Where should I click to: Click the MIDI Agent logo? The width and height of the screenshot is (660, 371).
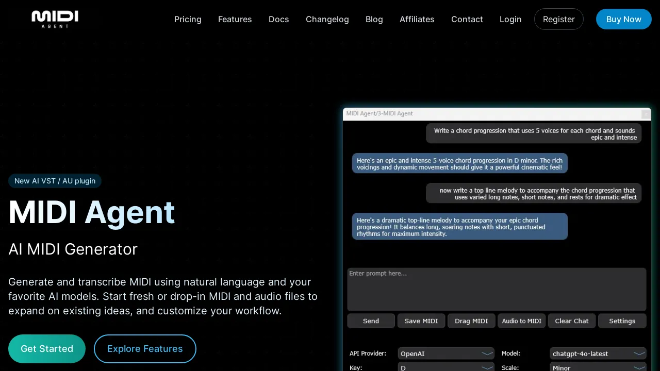(55, 19)
